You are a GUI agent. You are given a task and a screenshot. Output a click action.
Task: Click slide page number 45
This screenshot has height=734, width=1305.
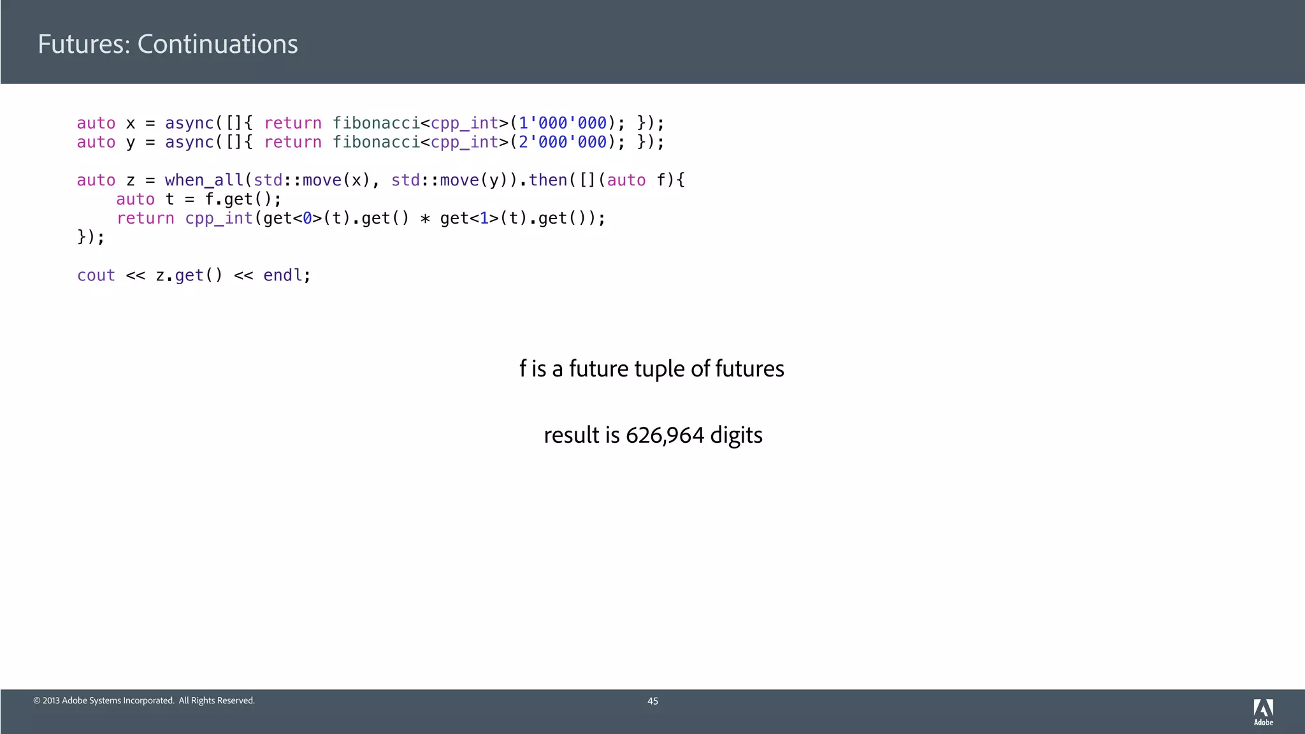(652, 701)
